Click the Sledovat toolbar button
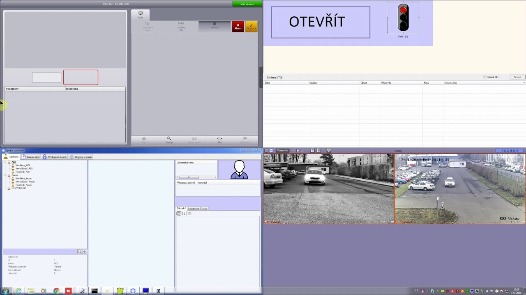526x295 pixels. [215, 26]
